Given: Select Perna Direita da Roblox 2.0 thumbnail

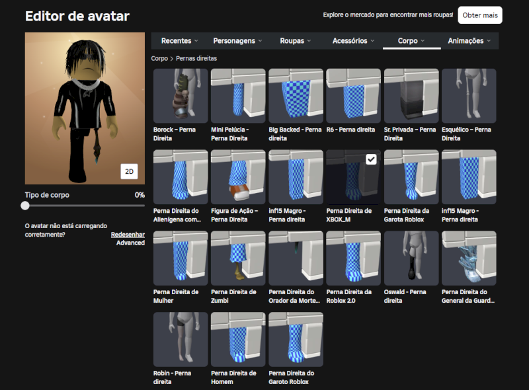Looking at the screenshot, I should [354, 258].
